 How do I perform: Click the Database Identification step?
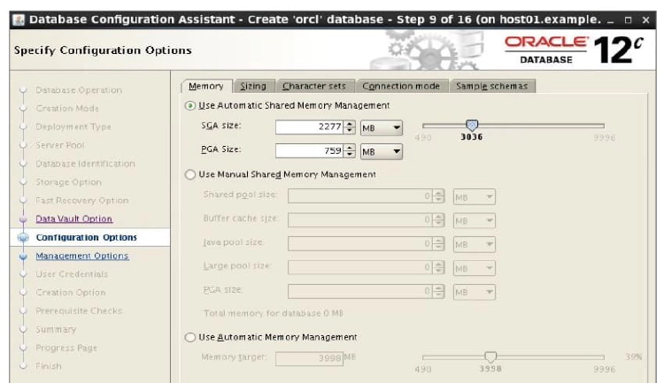point(85,164)
